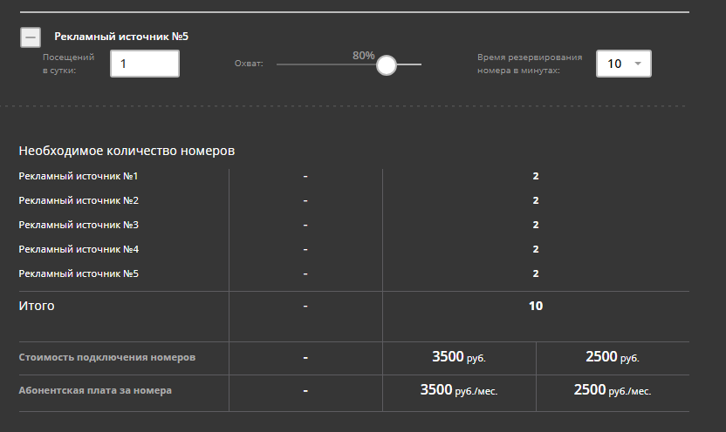Screen dimensions: 726x432
Task: Select the Рекламный источник №2 table row
Action: tap(79, 200)
